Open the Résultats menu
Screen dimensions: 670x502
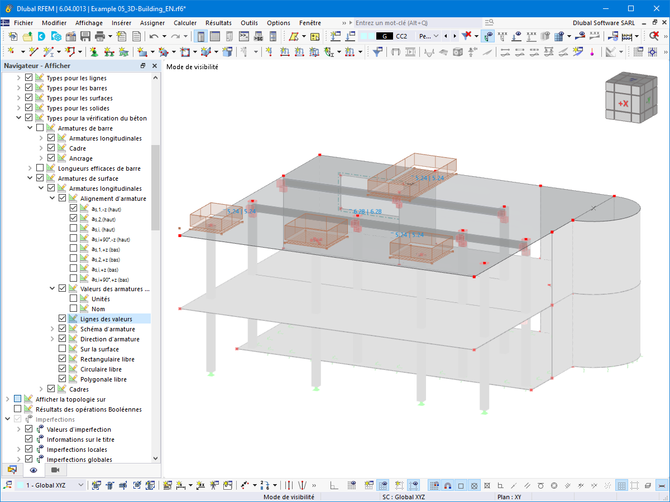pos(218,23)
